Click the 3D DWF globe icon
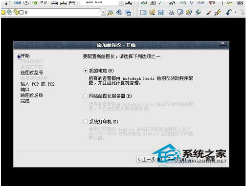The image size is (246, 186). (x=198, y=13)
